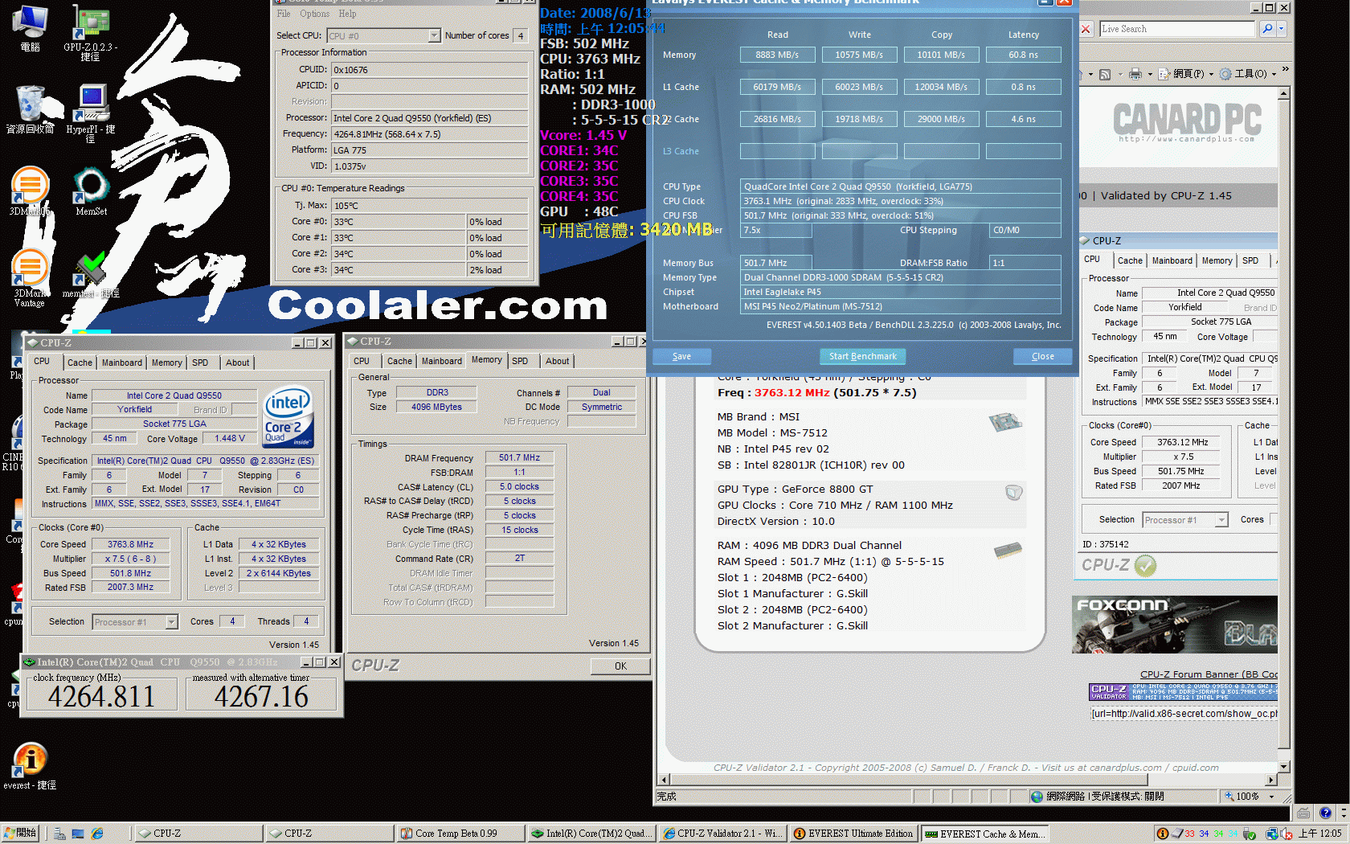This screenshot has height=844, width=1350.
Task: Launch the 3DMark06 desktop shortcut
Action: point(30,191)
